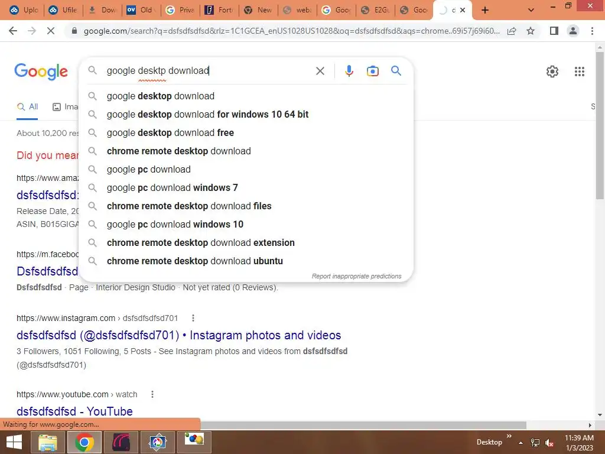
Task: Open the taskbar clock and date
Action: coord(579,443)
